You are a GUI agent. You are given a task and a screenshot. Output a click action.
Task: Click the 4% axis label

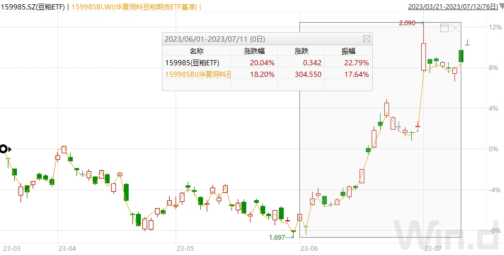493,109
